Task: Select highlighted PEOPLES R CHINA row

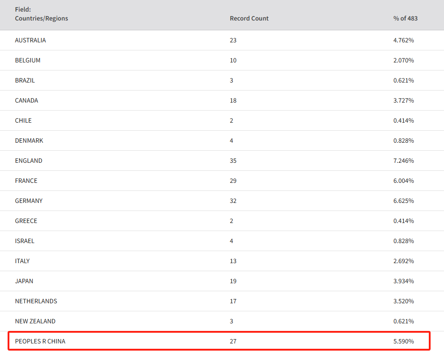Action: pyautogui.click(x=219, y=341)
